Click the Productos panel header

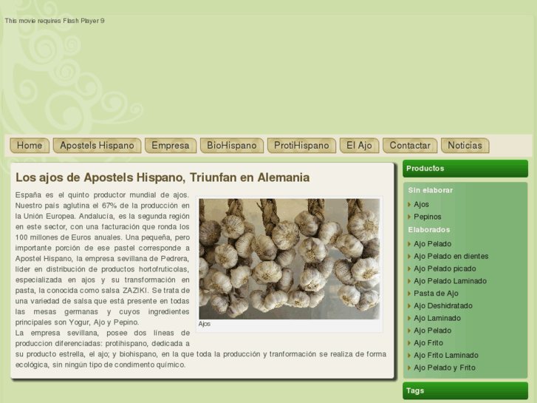coord(465,169)
